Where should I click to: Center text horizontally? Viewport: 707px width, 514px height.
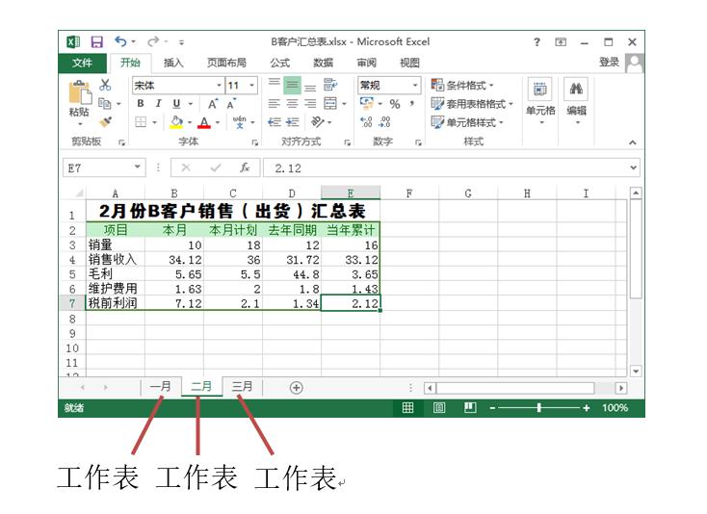pyautogui.click(x=292, y=104)
